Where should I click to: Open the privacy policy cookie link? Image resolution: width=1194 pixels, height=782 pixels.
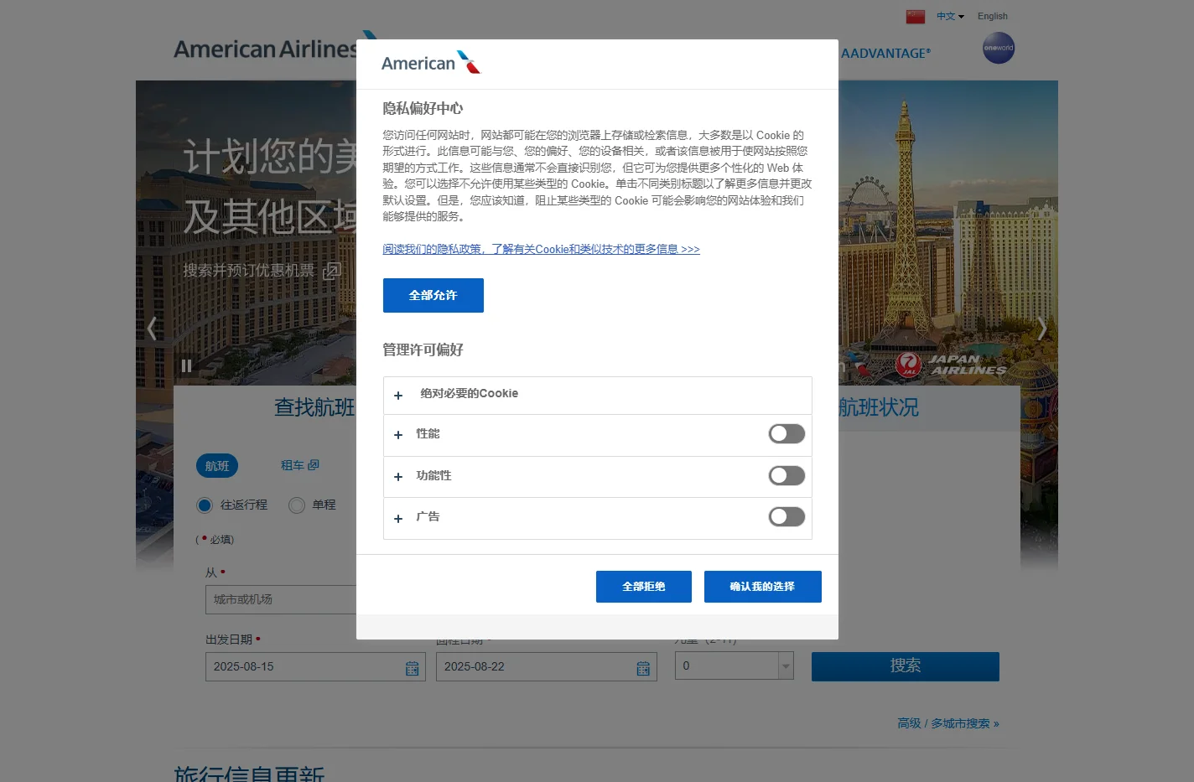pos(541,249)
